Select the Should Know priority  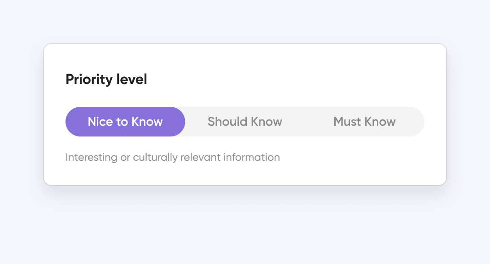tap(245, 122)
